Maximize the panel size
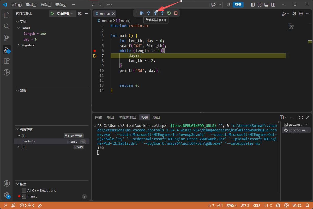The height and width of the screenshot is (209, 313). pyautogui.click(x=301, y=117)
